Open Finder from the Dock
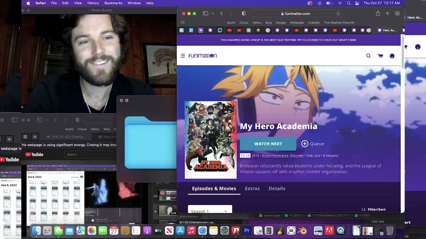Viewport: 426px width, 239px height. pyautogui.click(x=36, y=230)
